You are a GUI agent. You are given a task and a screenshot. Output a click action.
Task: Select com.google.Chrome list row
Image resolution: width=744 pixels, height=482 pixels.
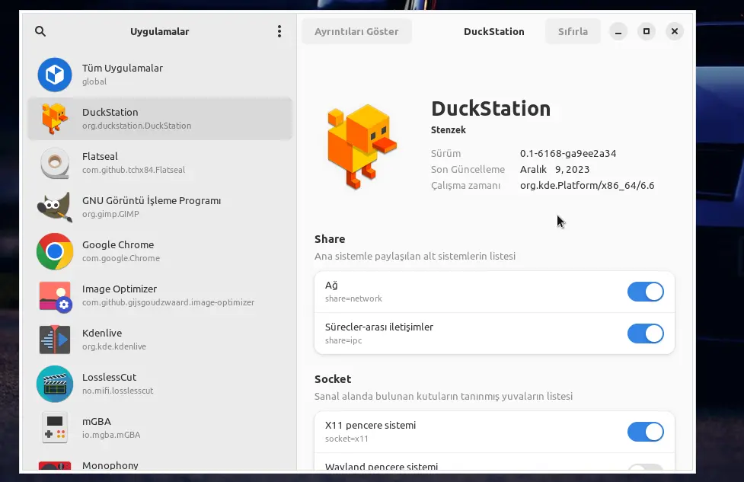(160, 251)
